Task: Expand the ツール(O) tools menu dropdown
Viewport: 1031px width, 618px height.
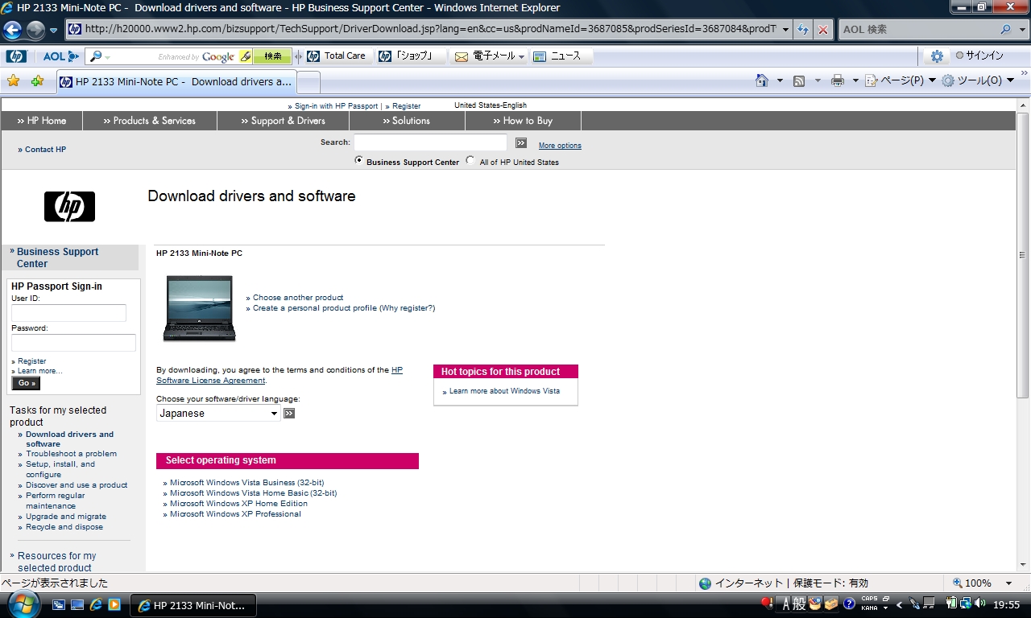Action: tap(978, 80)
